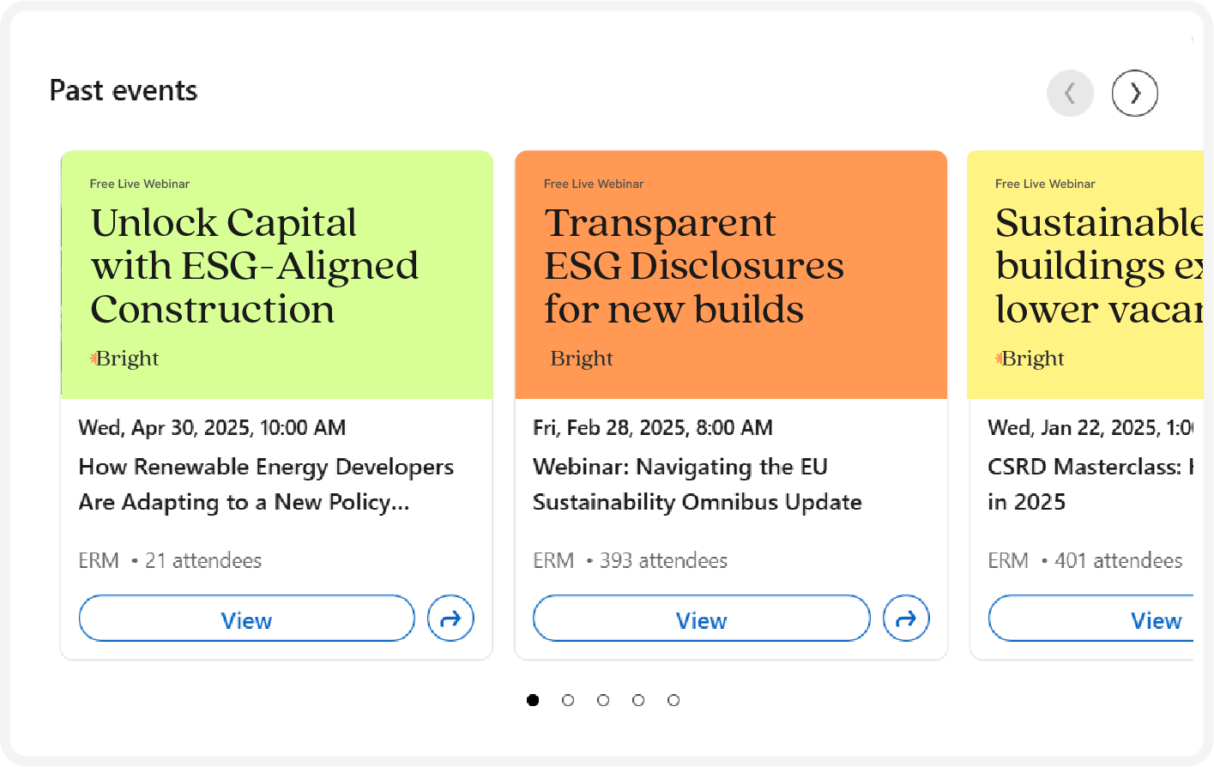The width and height of the screenshot is (1214, 767).
Task: Click the previous arrow in Past events carousel
Action: point(1070,93)
